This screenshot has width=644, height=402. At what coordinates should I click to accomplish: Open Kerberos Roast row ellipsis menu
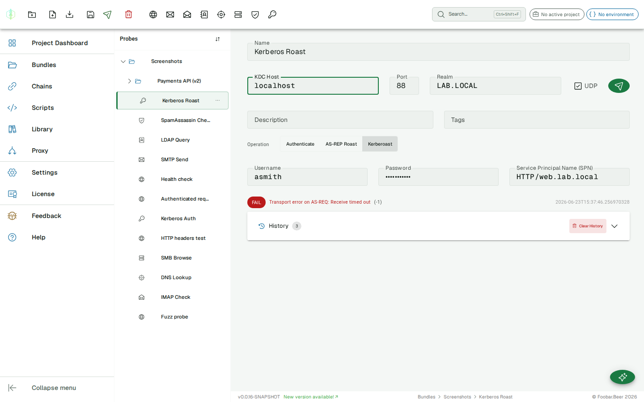217,100
